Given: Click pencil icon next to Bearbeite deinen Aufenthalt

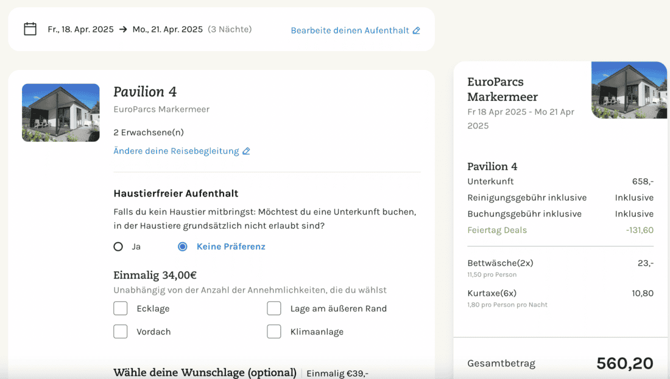Looking at the screenshot, I should (417, 30).
